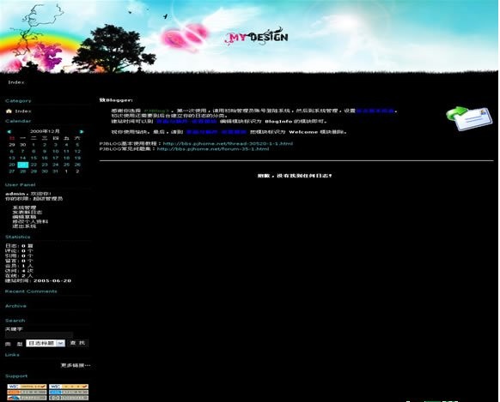Click the mail envelope icon with green arrow
The image size is (500, 402).
pyautogui.click(x=469, y=118)
